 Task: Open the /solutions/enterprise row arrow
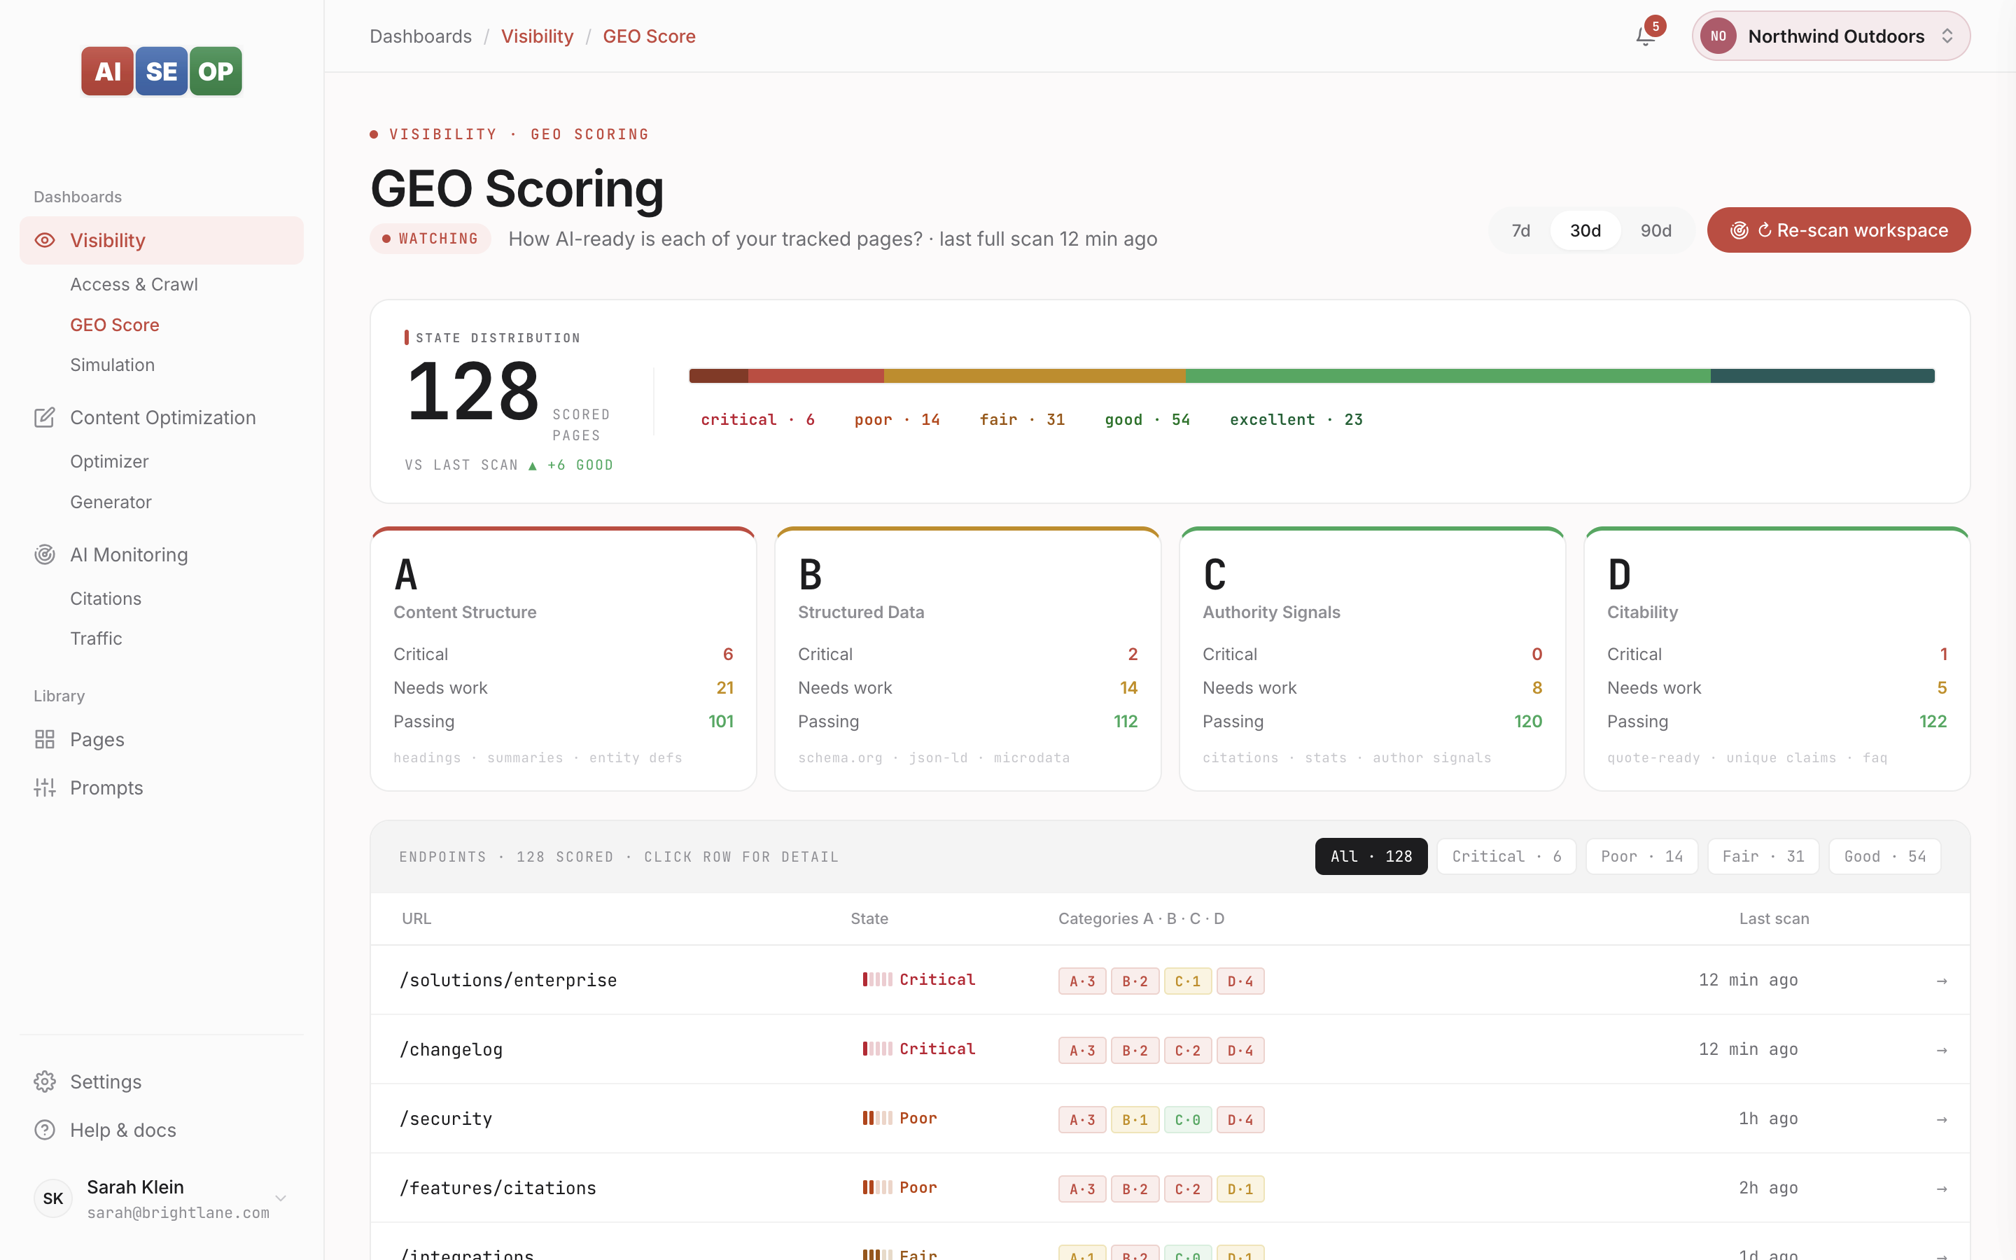pos(1942,981)
